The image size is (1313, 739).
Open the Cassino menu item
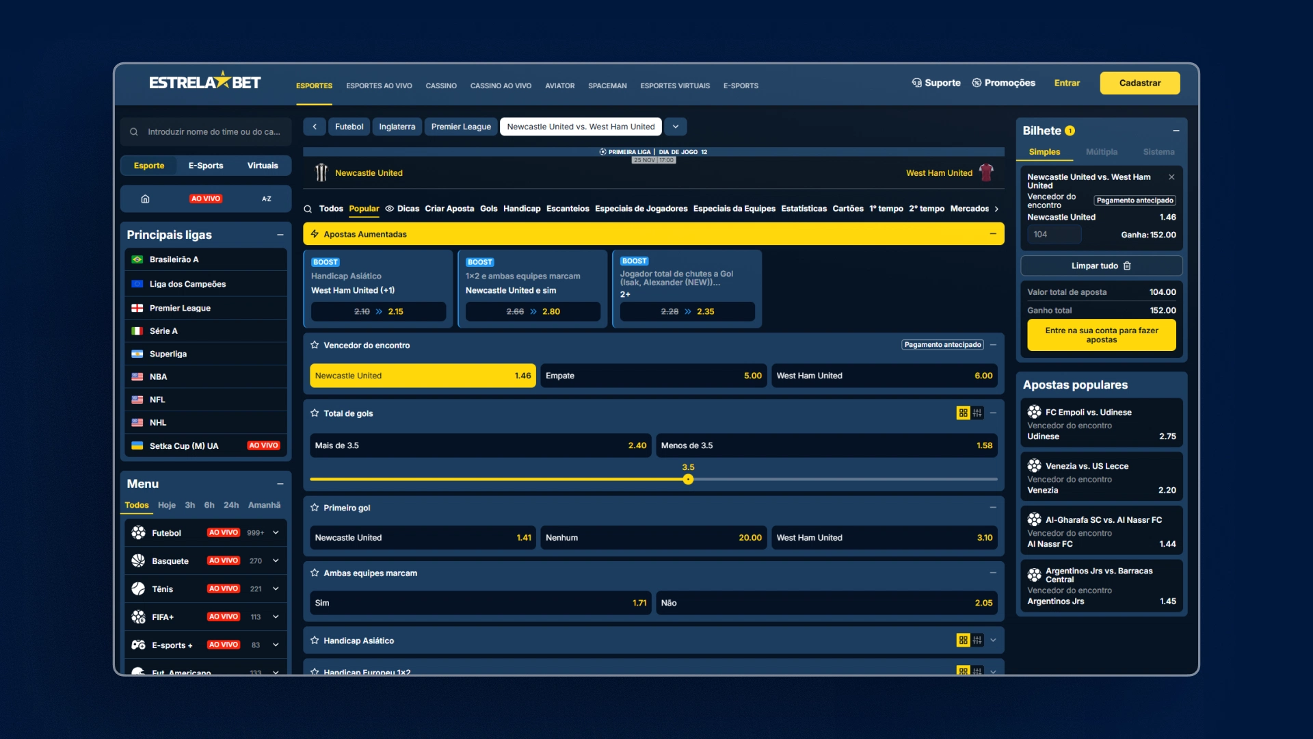point(441,86)
